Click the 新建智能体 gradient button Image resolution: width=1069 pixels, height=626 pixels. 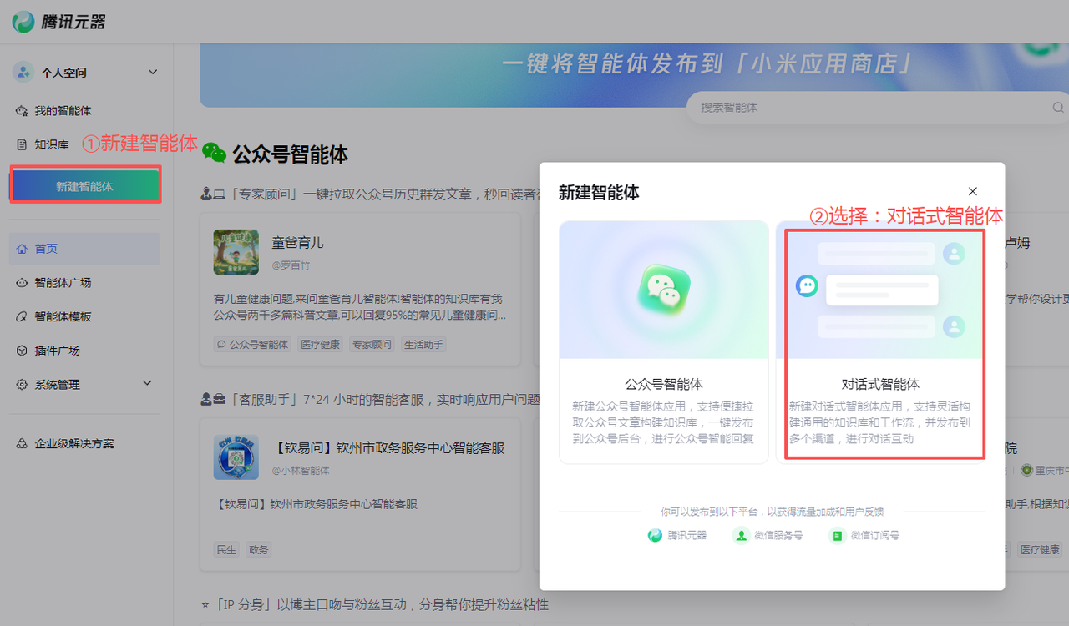[84, 186]
